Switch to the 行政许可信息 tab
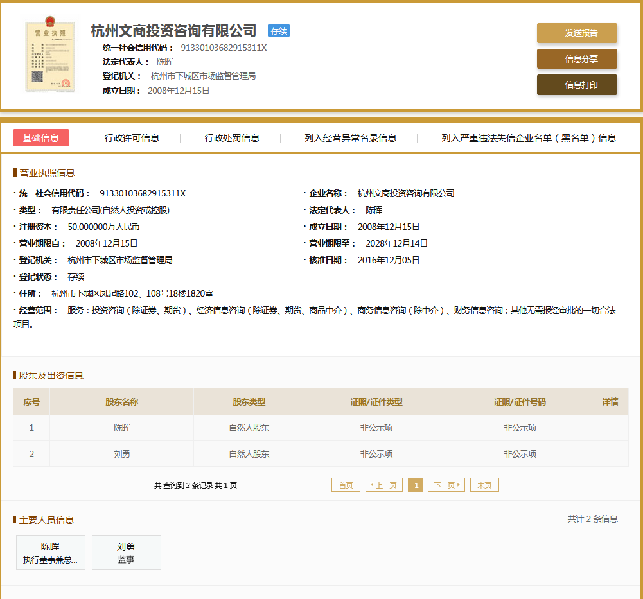Image resolution: width=643 pixels, height=599 pixels. tap(132, 138)
